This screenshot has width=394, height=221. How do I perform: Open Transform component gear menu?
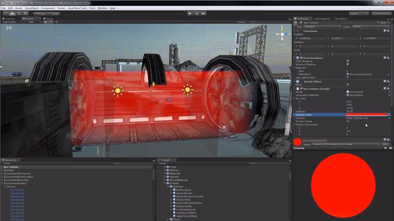pyautogui.click(x=388, y=31)
